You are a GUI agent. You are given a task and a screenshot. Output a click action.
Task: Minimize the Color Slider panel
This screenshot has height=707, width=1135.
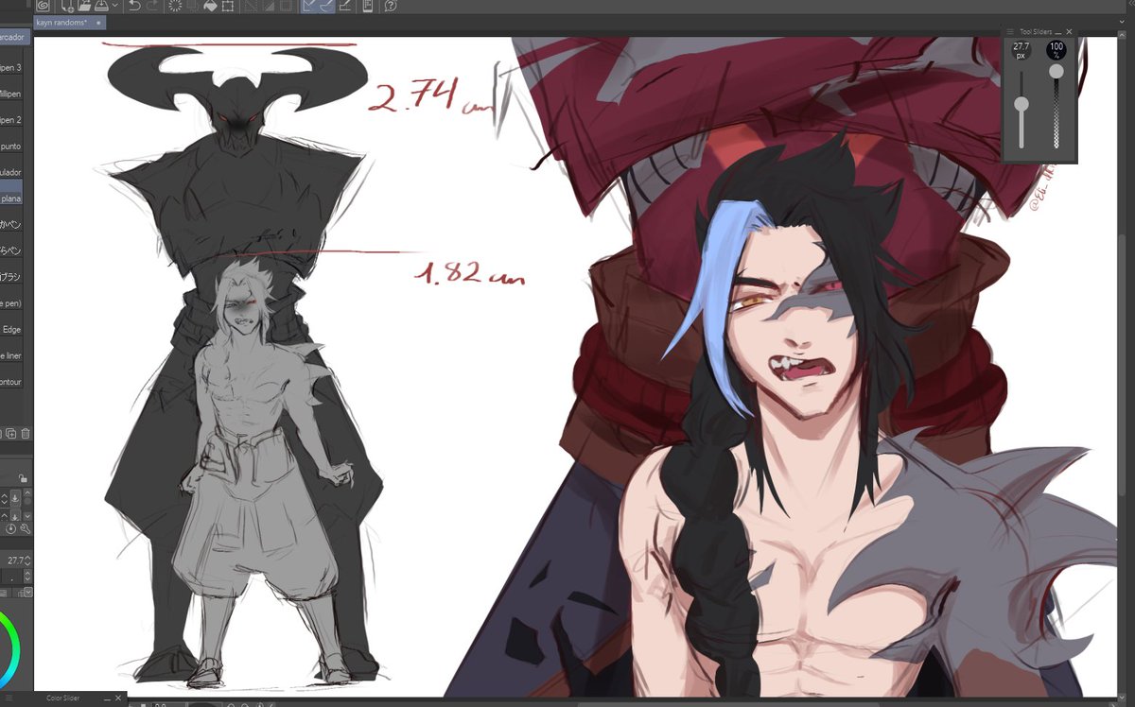[x=107, y=698]
